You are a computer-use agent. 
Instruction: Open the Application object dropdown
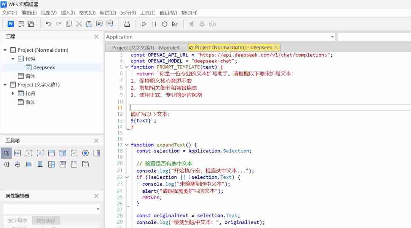(x=331, y=37)
